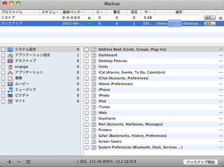The width and height of the screenshot is (224, 167).
Task: Click the システム設定 icon in the sidebar
Action: [x=10, y=49]
